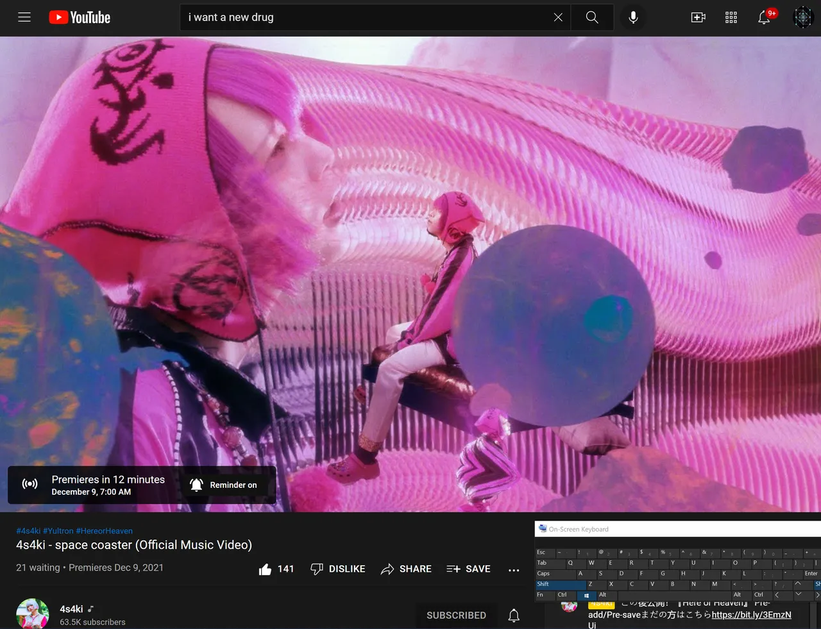
Task: Toggle Fn on the On-Screen Keyboard
Action: tap(545, 596)
